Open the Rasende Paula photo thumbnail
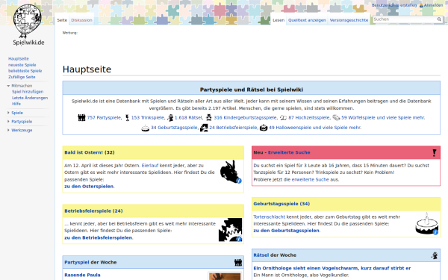The height and width of the screenshot is (280, 448). 225,276
